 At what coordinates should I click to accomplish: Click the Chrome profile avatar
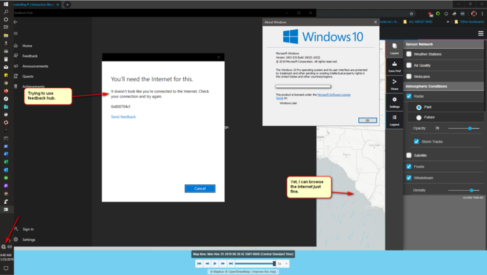(x=474, y=13)
